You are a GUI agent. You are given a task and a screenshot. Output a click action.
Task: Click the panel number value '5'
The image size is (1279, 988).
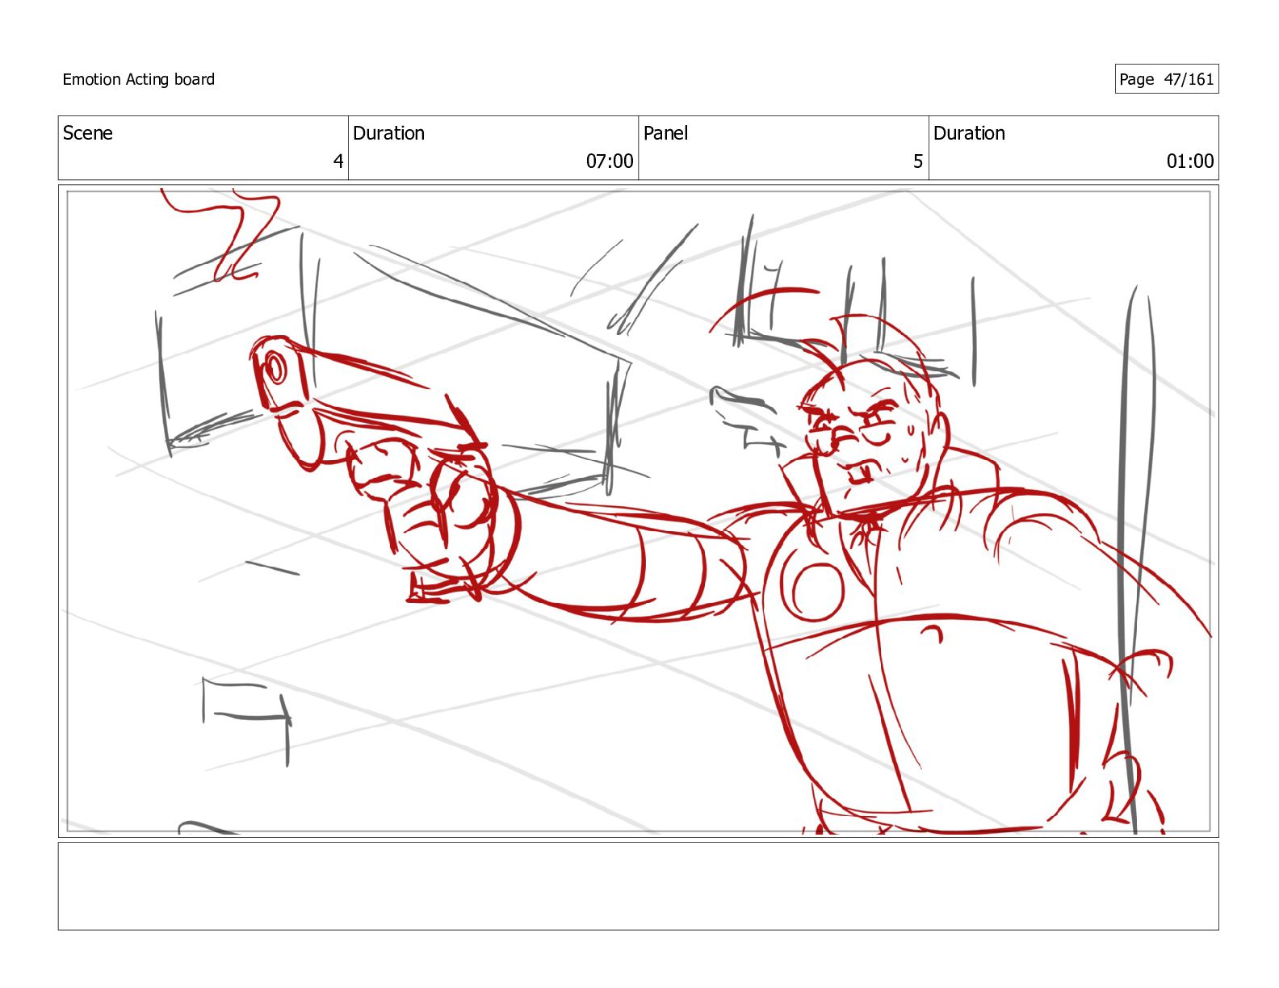[918, 161]
